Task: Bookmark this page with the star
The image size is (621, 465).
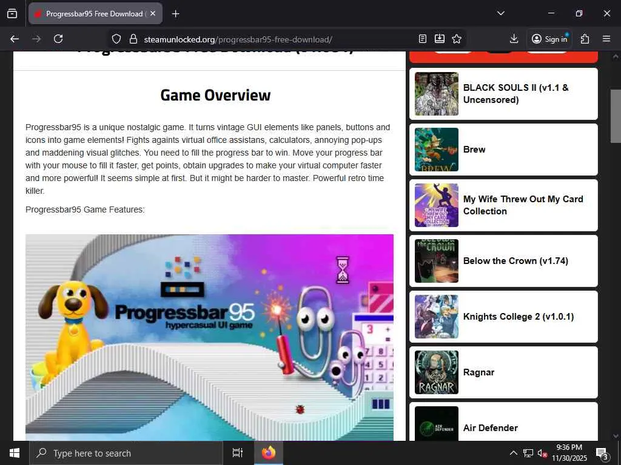Action: [x=457, y=39]
